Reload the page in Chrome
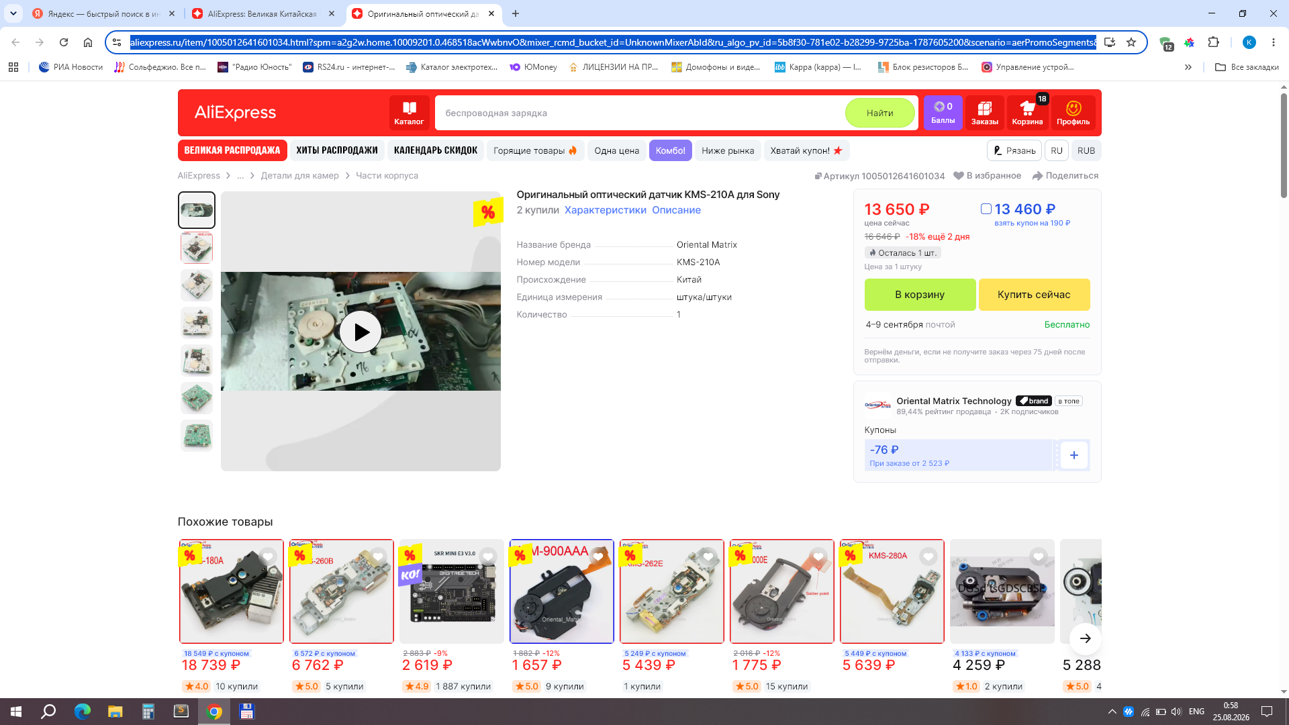This screenshot has height=725, width=1289. [64, 42]
